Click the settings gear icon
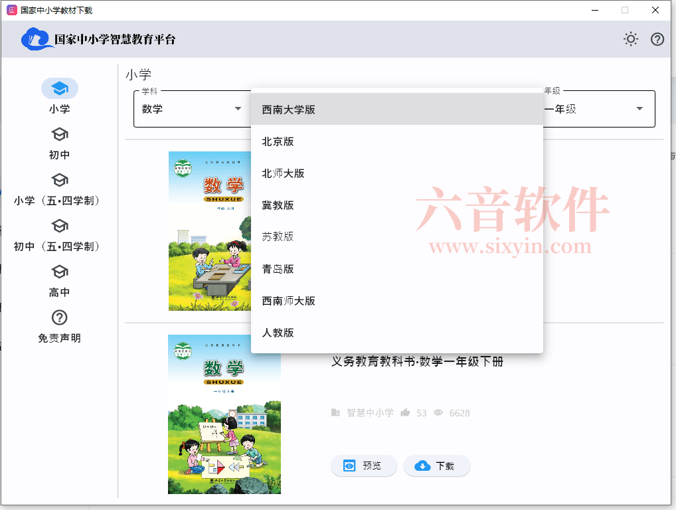The image size is (676, 510). click(630, 39)
